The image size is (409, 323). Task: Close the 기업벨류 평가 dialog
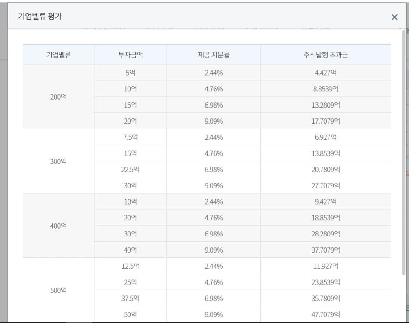395,17
